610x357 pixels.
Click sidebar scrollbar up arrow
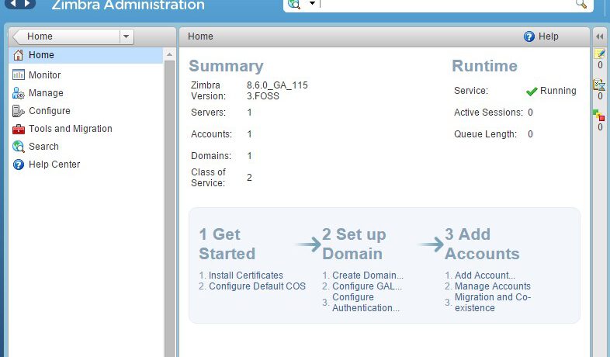point(169,55)
